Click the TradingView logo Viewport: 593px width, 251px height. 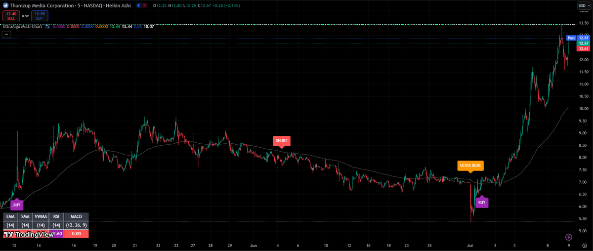[29, 235]
